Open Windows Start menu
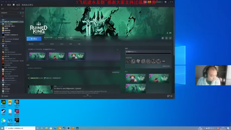 2,128
